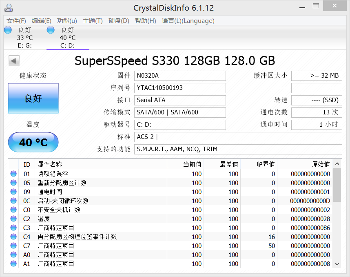Click the 40 °C temperature button
Viewport: 350px width, 277px height.
click(x=33, y=142)
